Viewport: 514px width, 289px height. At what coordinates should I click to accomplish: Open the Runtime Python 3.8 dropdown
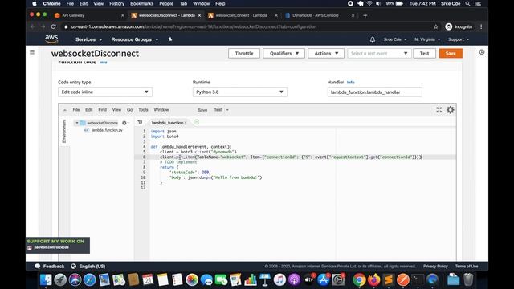(x=240, y=92)
